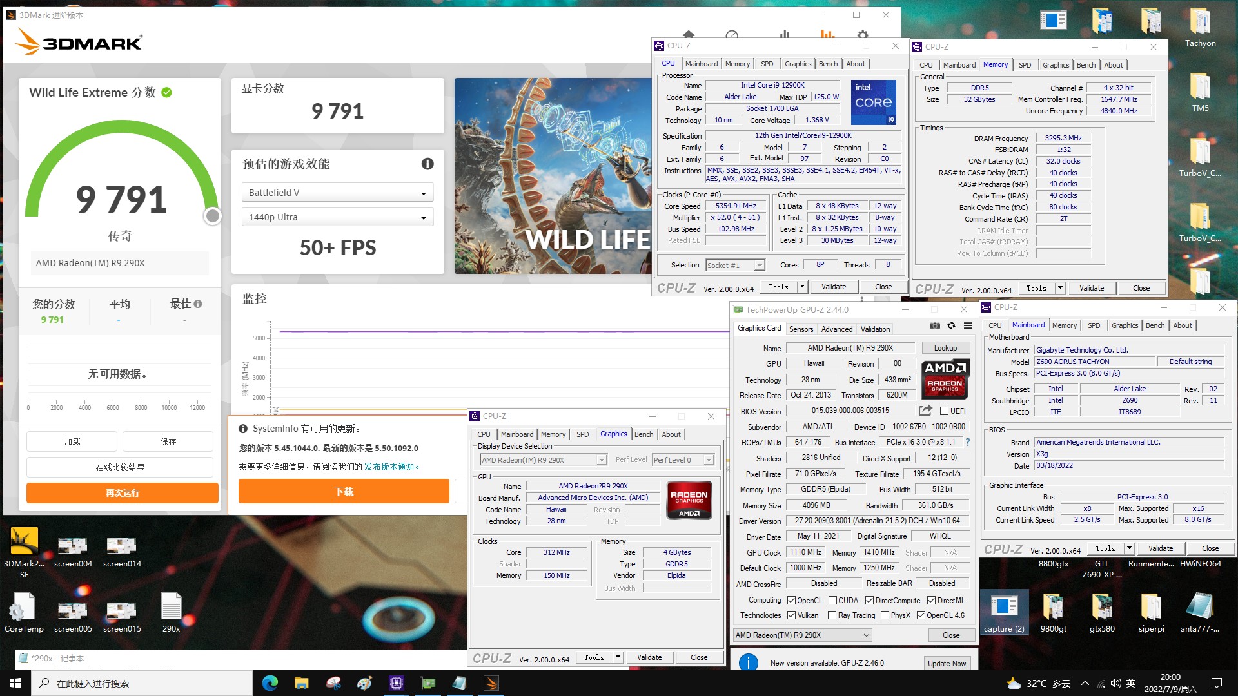Open the orange results icon in 3DMark header

tap(827, 35)
